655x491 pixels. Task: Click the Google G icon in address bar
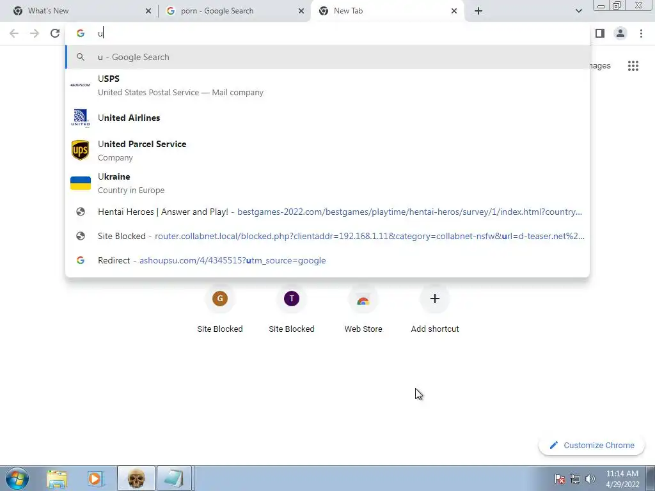click(x=81, y=33)
